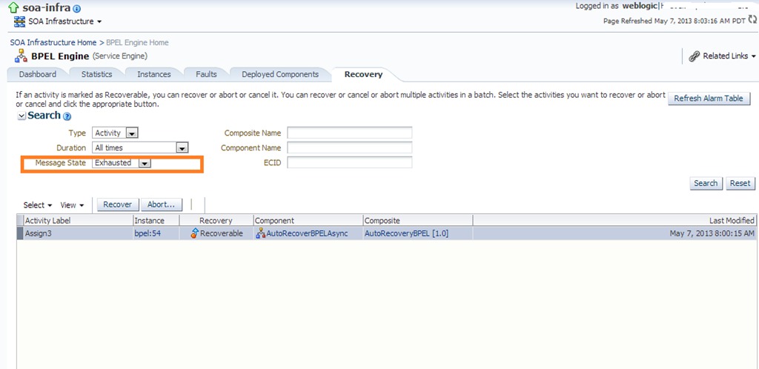The image size is (759, 369).
Task: Open the Message State dropdown
Action: (145, 163)
